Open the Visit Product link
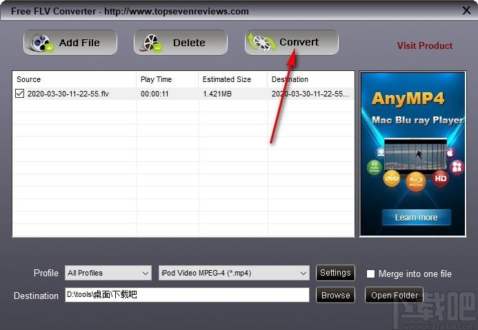 pos(425,45)
